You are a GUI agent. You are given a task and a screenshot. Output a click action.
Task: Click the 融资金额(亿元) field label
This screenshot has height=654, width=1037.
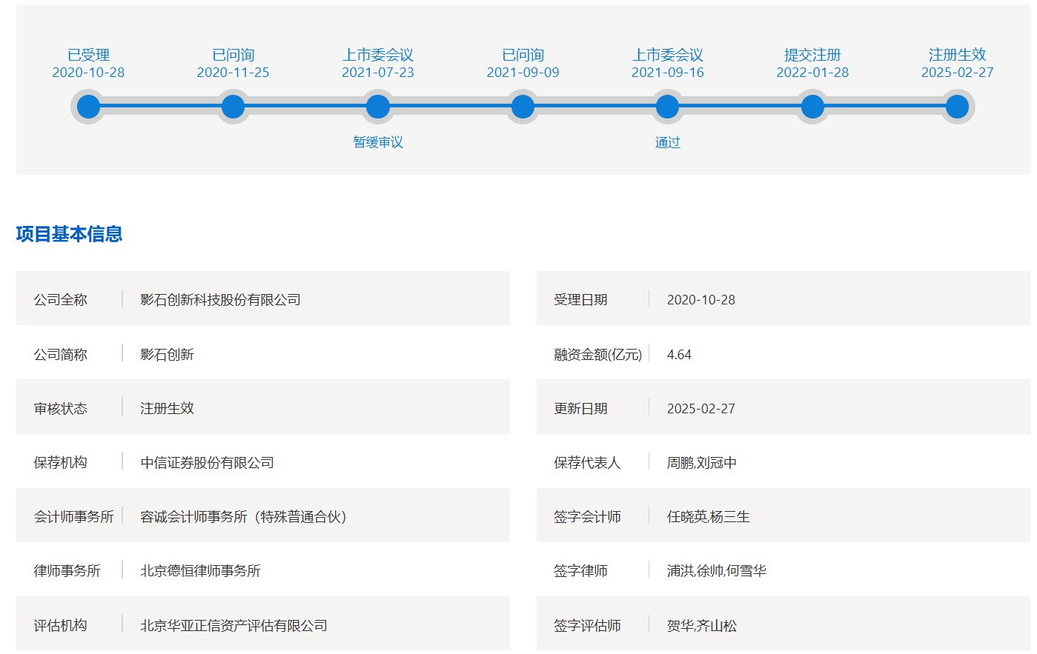click(x=598, y=355)
